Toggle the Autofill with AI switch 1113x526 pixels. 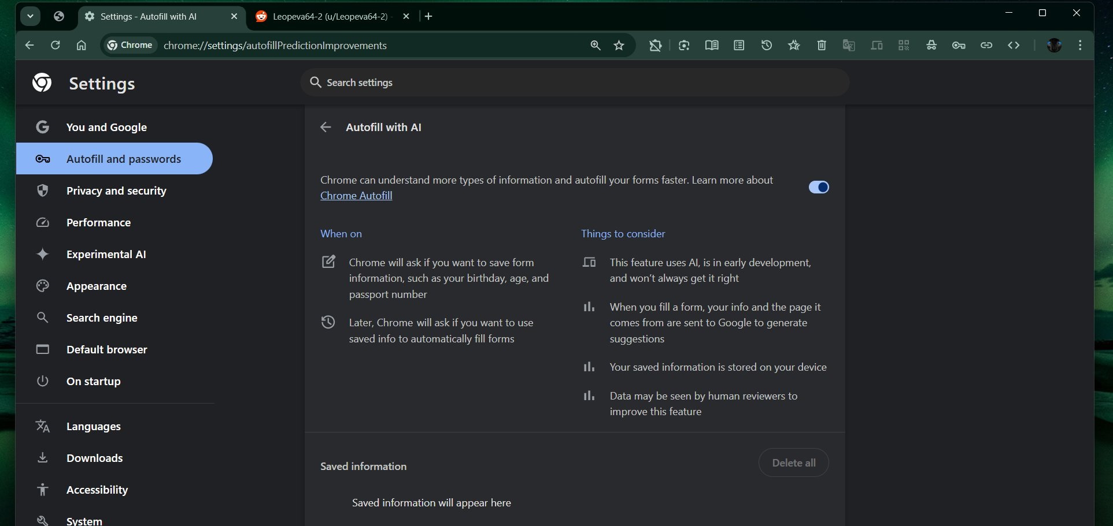(x=818, y=187)
